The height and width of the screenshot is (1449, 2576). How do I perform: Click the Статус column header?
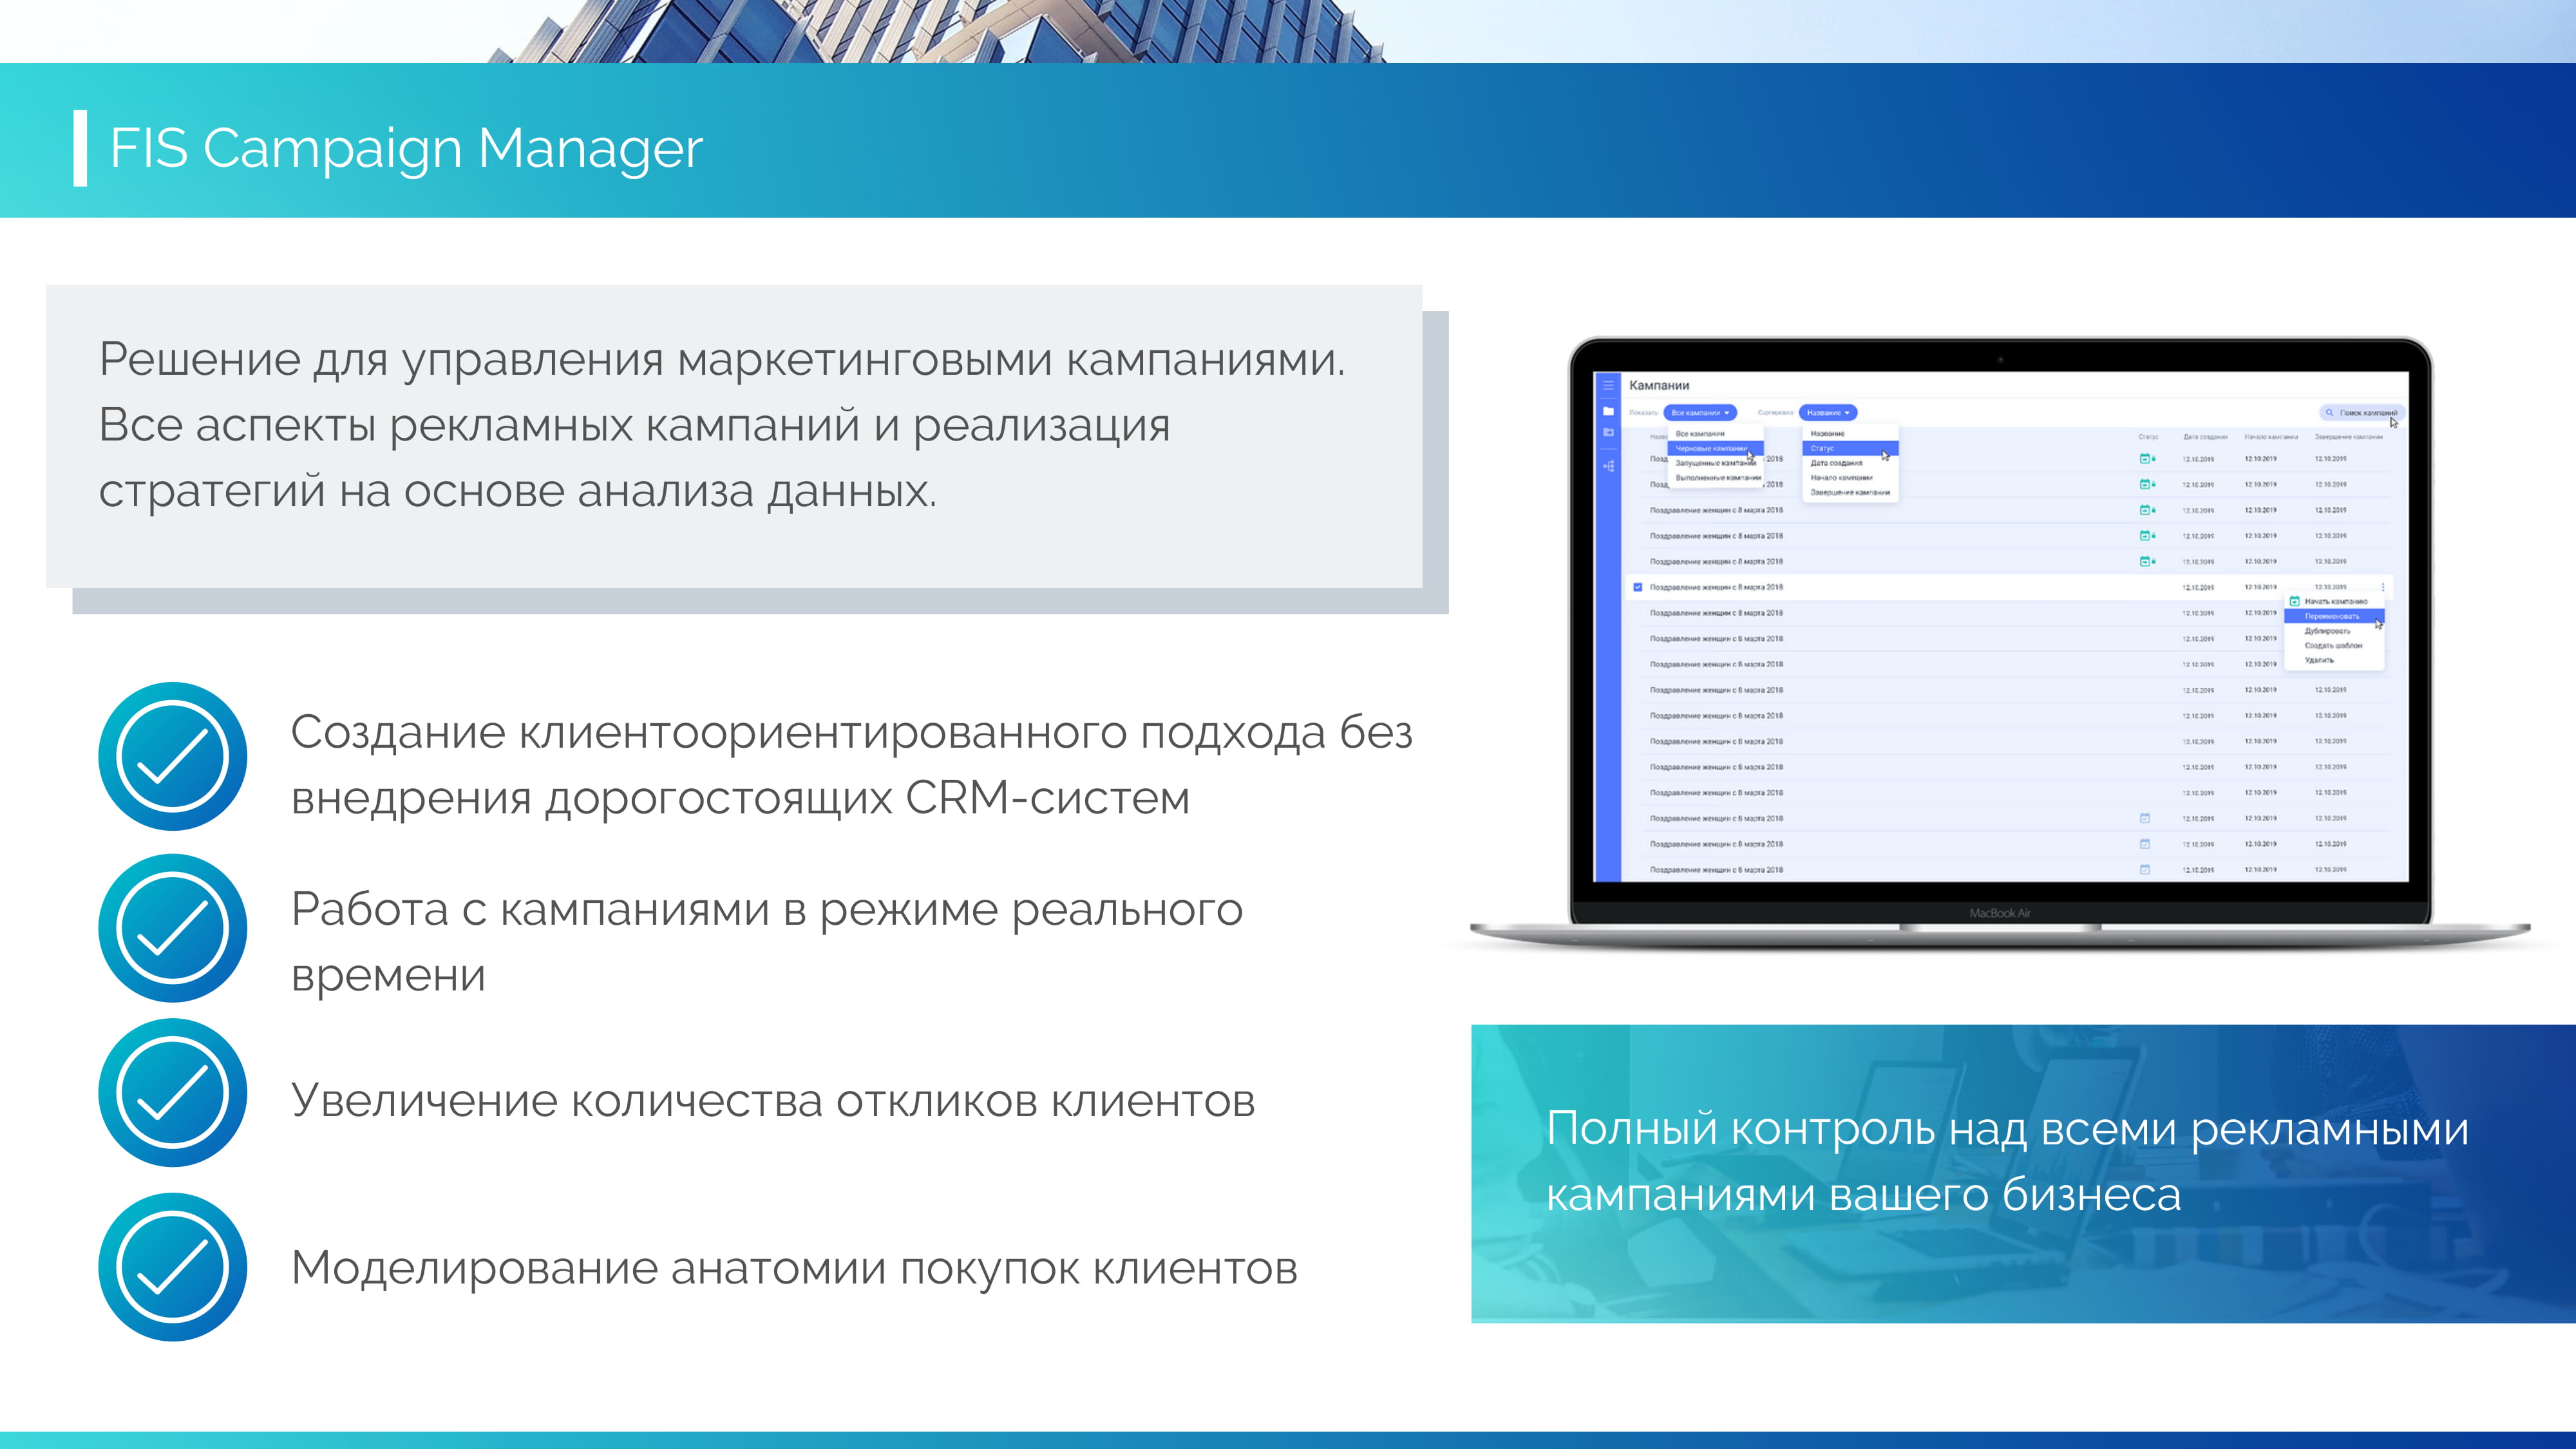(2149, 437)
